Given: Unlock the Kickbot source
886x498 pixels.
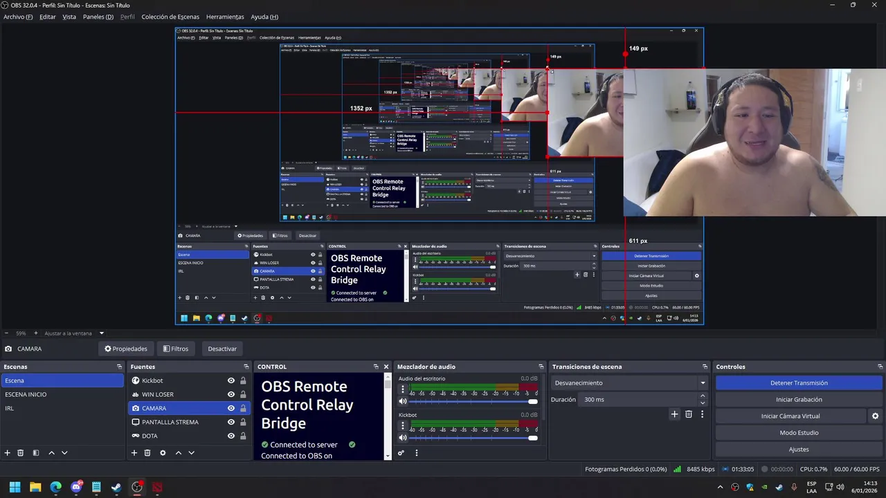Looking at the screenshot, I should pyautogui.click(x=243, y=380).
